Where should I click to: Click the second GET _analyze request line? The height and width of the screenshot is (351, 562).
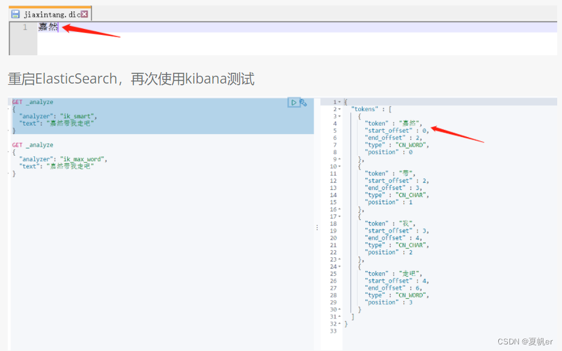[32, 145]
